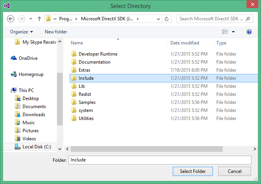Screen dimensions: 261x184
Task: Click the address bar folder icon
Action: point(48,18)
